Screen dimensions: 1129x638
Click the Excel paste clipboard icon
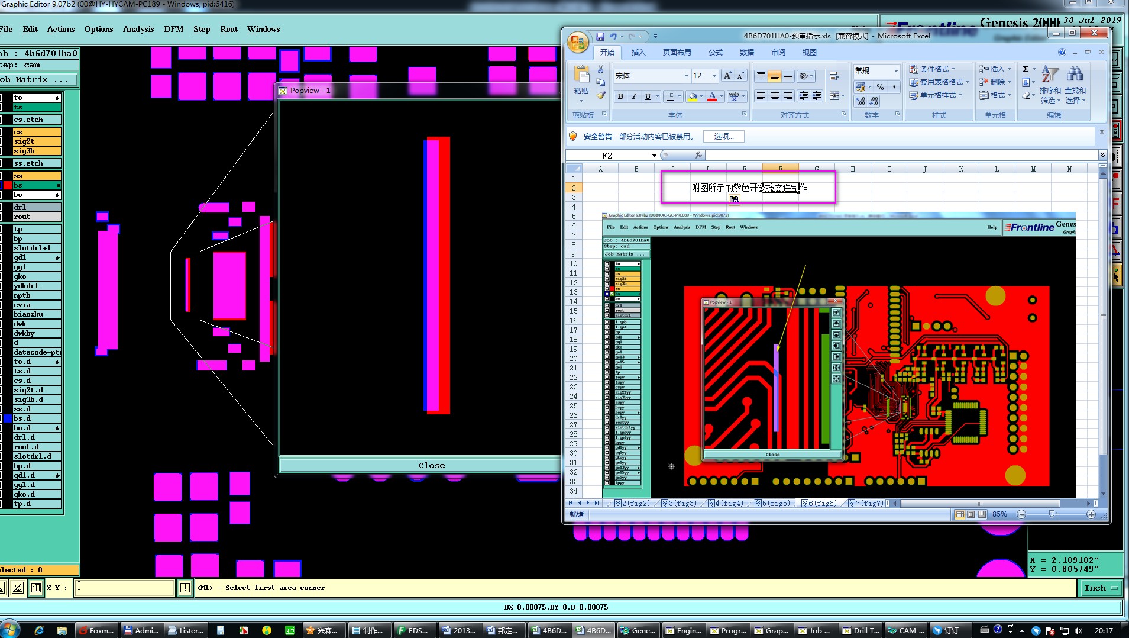(581, 75)
